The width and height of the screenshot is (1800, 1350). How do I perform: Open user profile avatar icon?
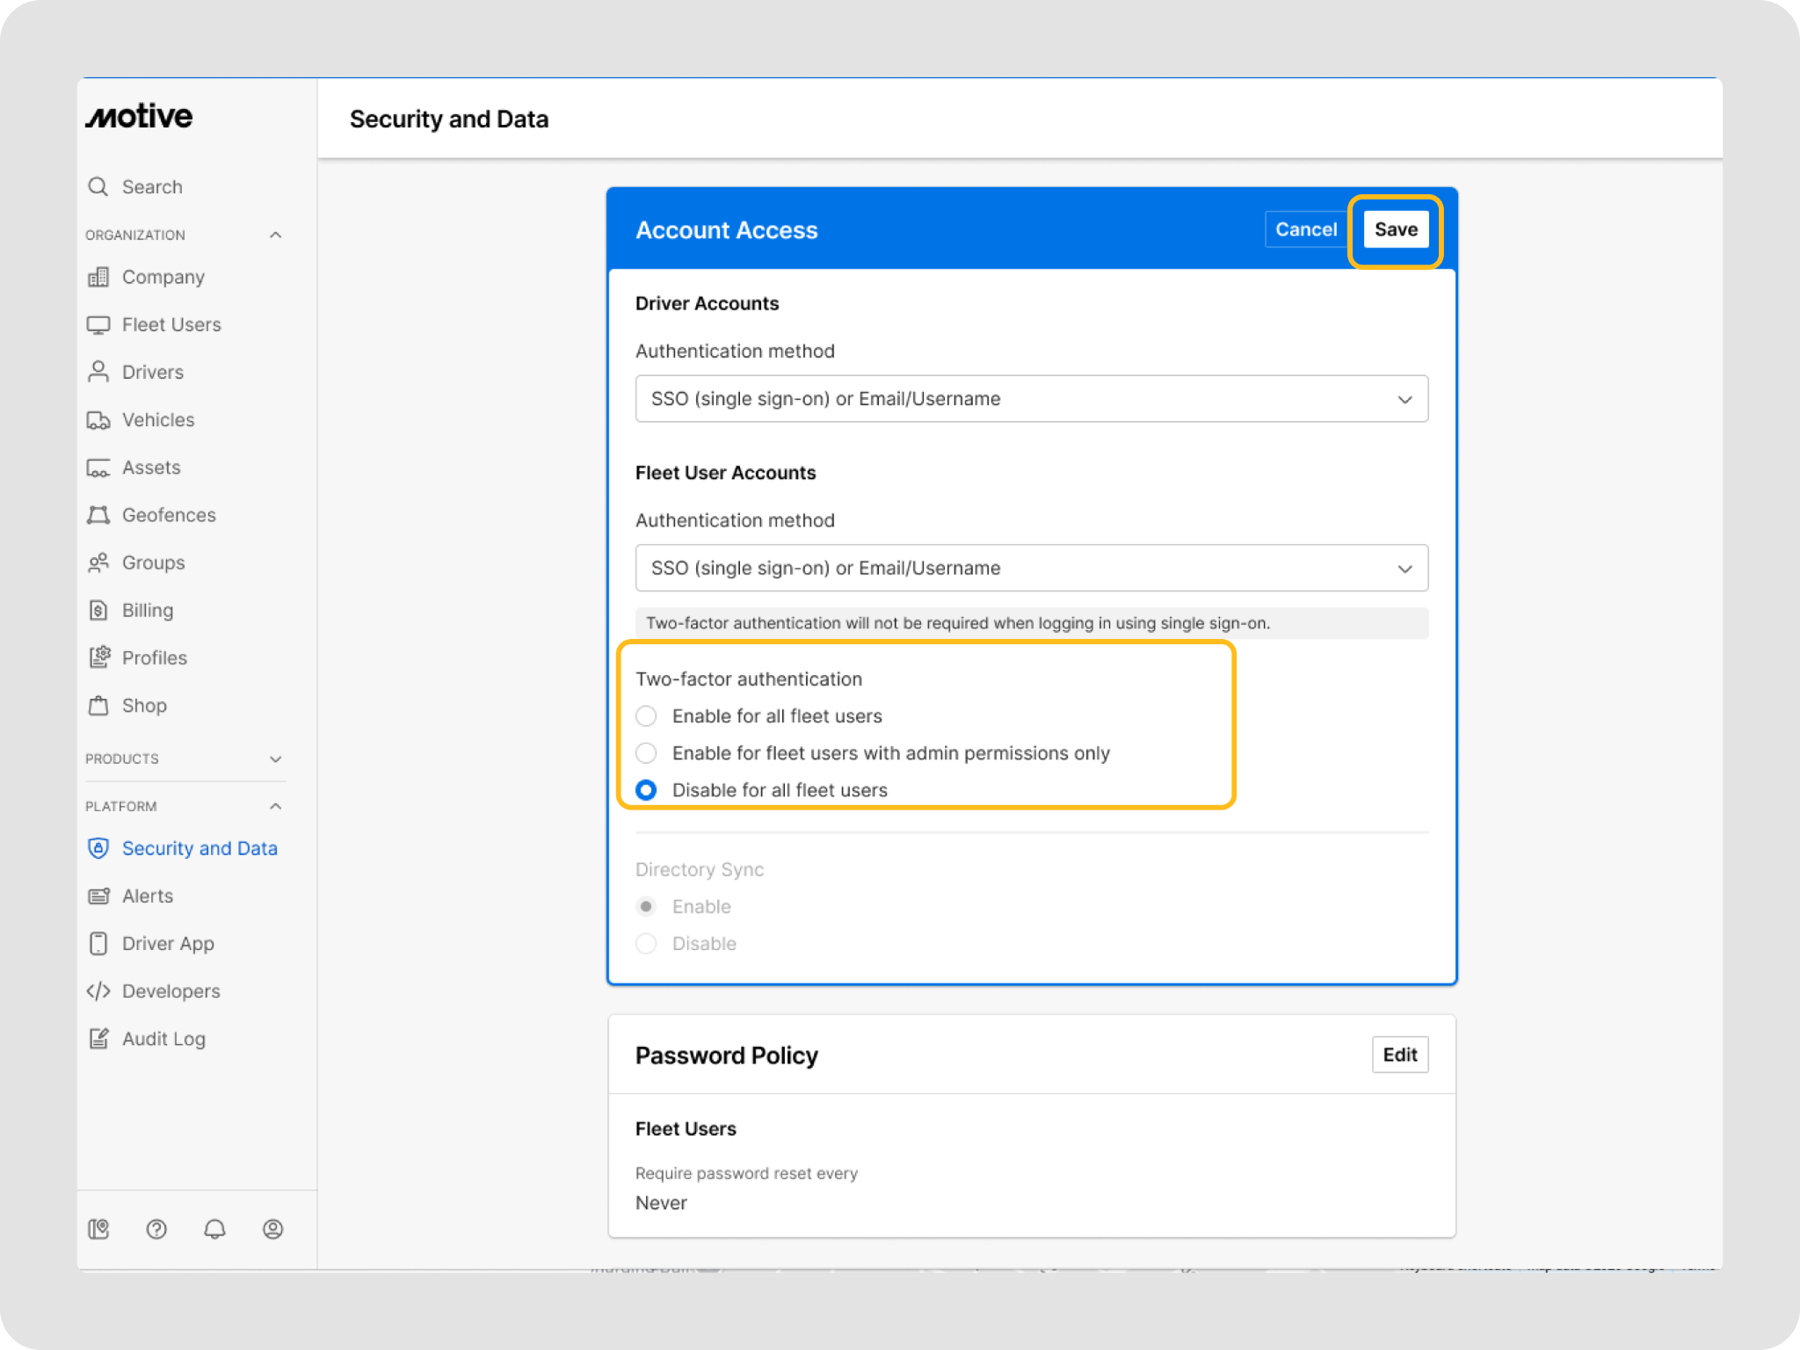click(272, 1229)
